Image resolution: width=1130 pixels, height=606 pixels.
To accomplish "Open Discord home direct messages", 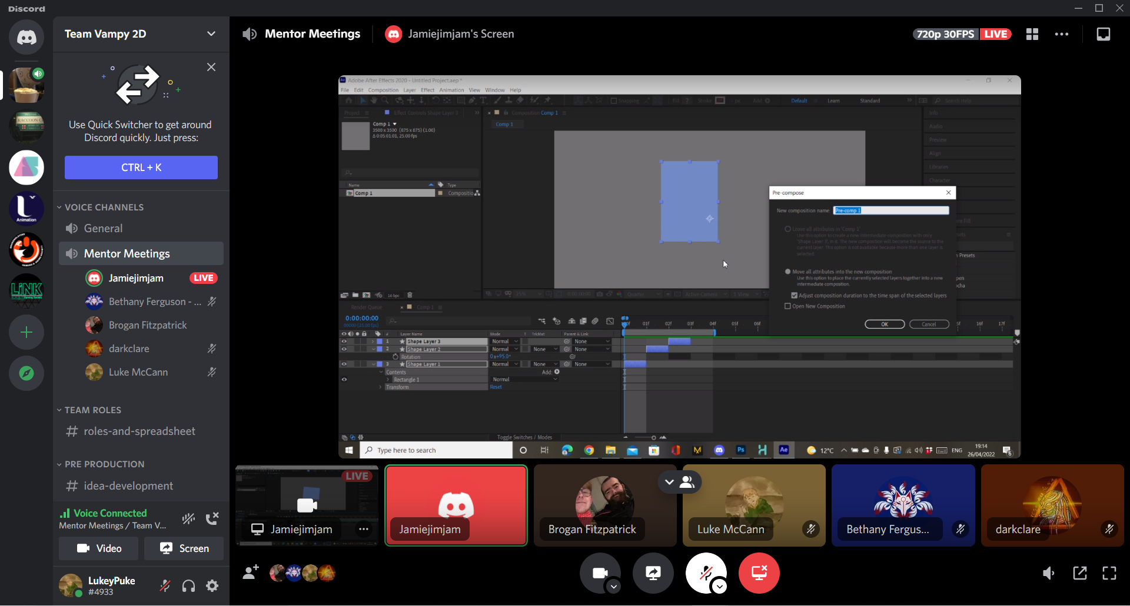I will [x=26, y=37].
